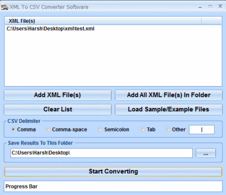Load Sample/Example Files

tap(169, 109)
